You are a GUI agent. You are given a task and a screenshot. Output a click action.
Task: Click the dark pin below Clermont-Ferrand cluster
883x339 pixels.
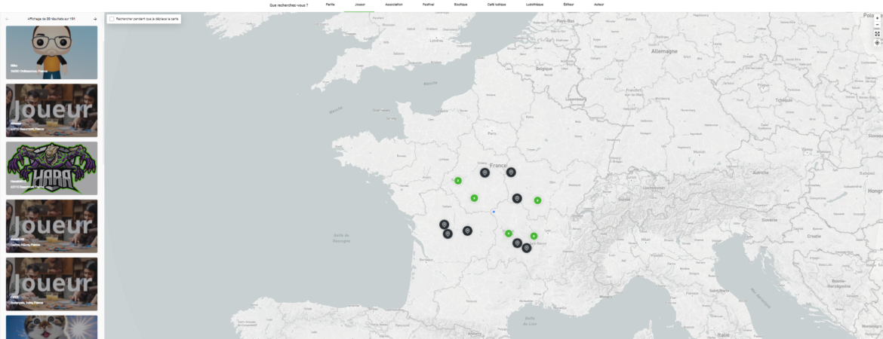click(517, 243)
